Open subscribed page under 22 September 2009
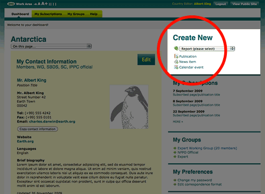Viewport: 265px width, 194px height. pos(197,115)
